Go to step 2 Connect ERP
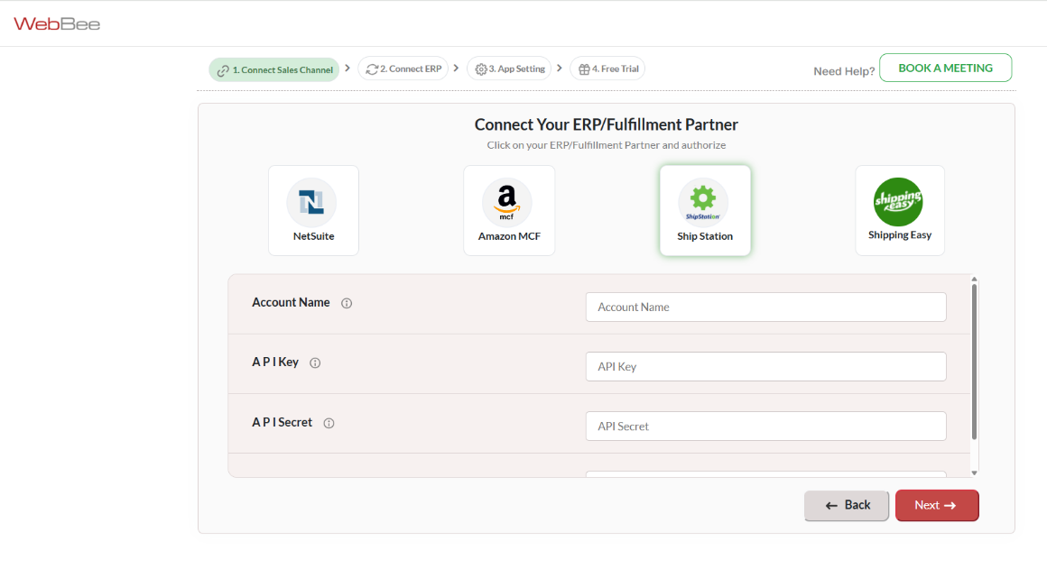Image resolution: width=1047 pixels, height=578 pixels. pos(403,69)
